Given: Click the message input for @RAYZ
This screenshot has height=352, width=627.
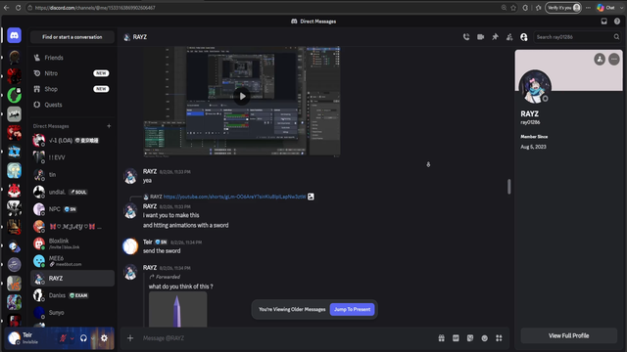Looking at the screenshot, I should 288,338.
